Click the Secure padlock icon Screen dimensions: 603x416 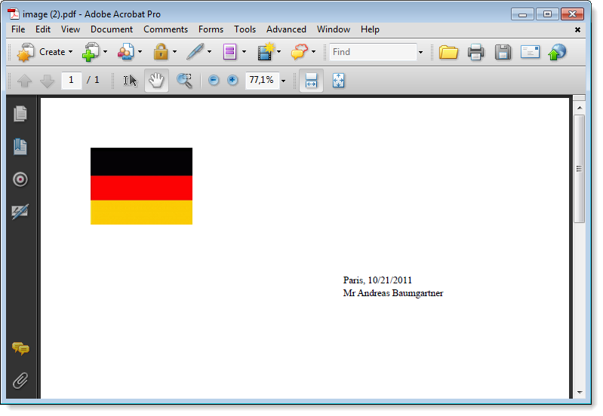pyautogui.click(x=161, y=52)
